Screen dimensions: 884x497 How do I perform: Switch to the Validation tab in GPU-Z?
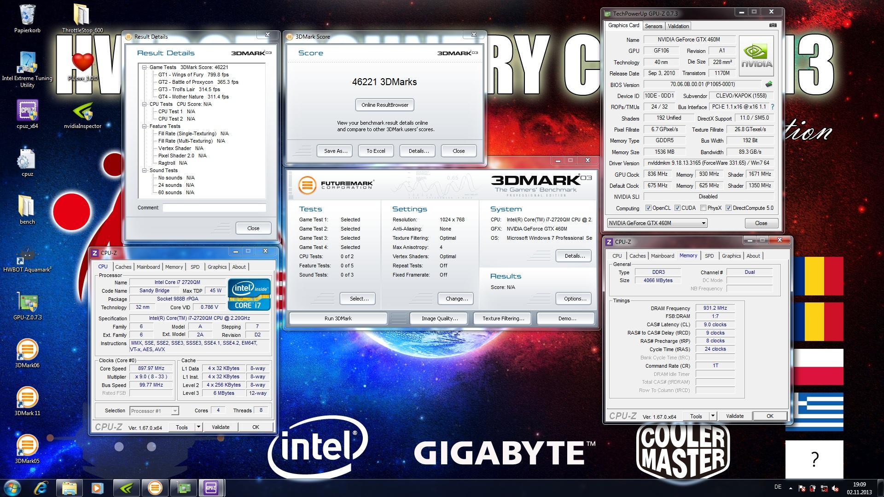pos(678,26)
